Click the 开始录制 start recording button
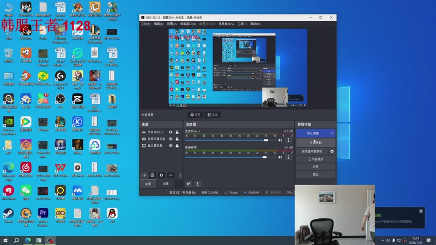This screenshot has height=245, width=436. pyautogui.click(x=316, y=143)
